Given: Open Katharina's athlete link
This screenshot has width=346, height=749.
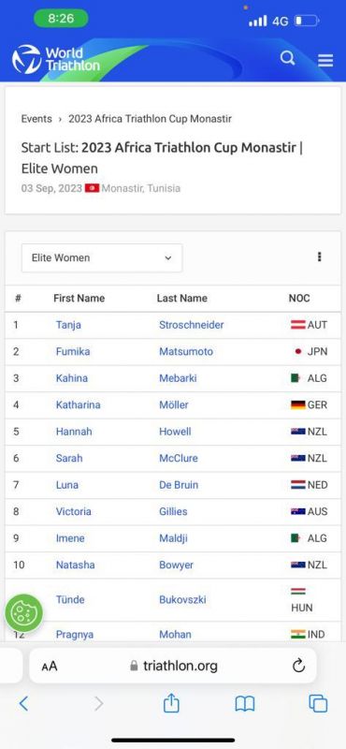Looking at the screenshot, I should [78, 405].
